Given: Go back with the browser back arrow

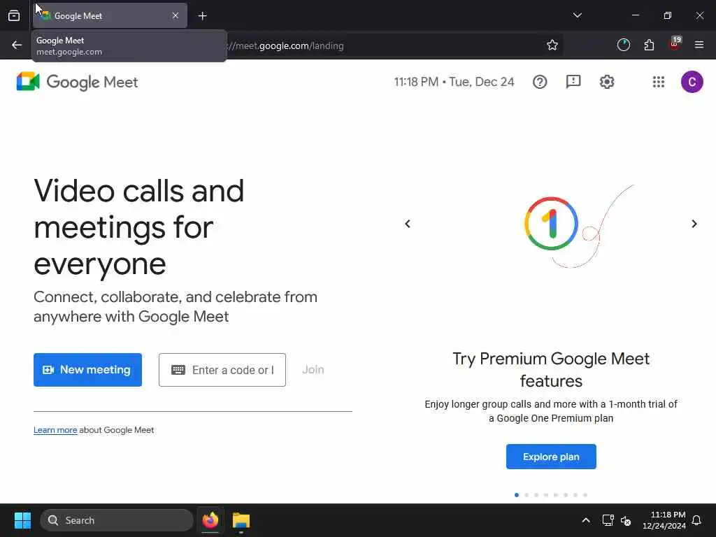Looking at the screenshot, I should [17, 45].
